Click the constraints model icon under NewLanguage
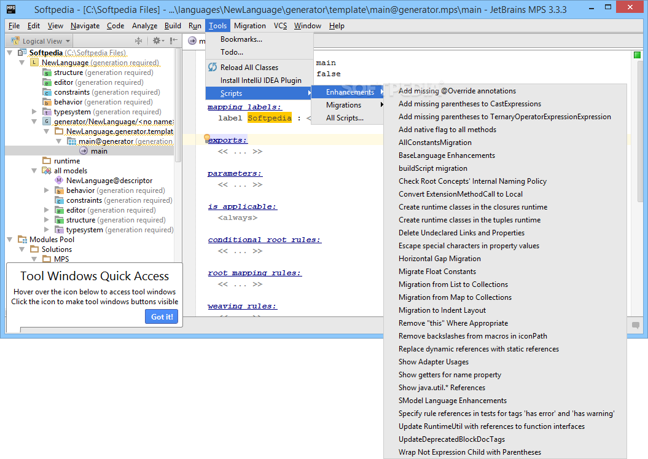648x459 pixels. [x=47, y=92]
